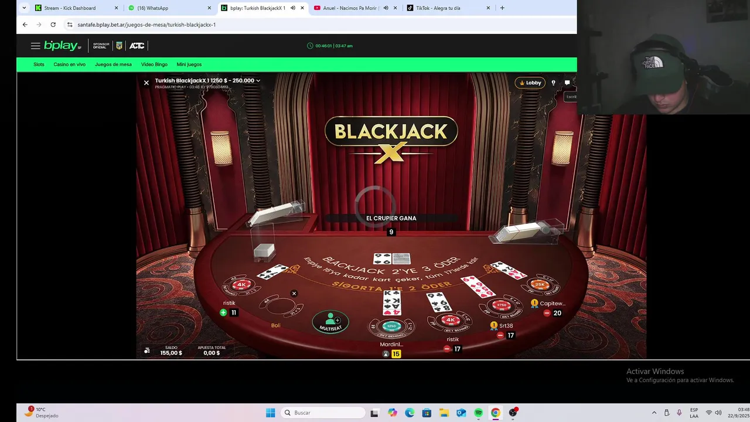Select the 3750 red chip bet spot
The width and height of the screenshot is (750, 422).
[x=502, y=305]
